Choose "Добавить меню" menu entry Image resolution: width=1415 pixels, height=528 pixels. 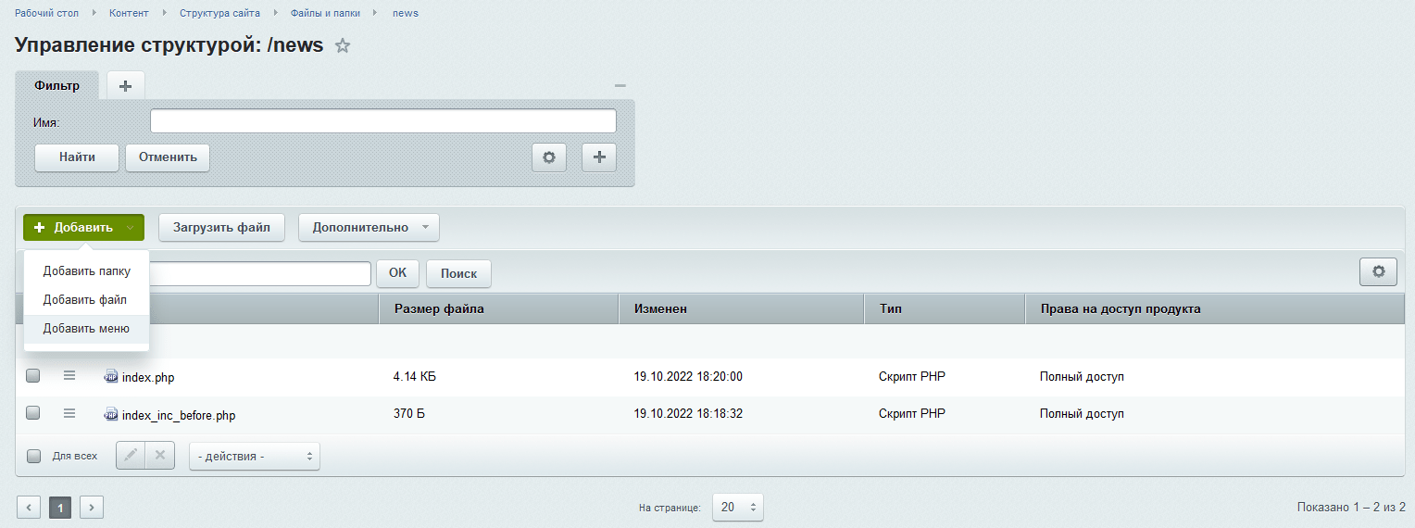87,329
